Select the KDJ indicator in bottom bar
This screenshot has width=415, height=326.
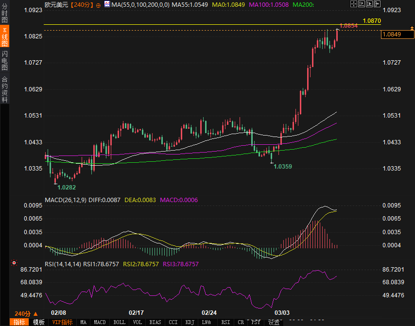coord(189,322)
